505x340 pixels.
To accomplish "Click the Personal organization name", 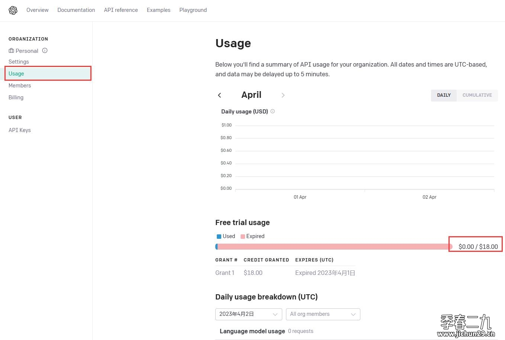I will (27, 51).
